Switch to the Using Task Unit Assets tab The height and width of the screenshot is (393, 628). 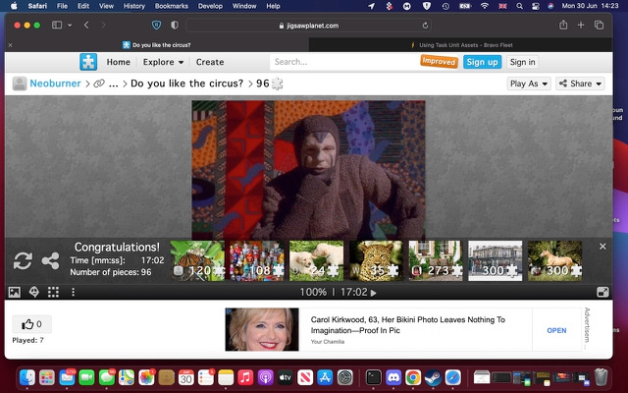tap(460, 45)
